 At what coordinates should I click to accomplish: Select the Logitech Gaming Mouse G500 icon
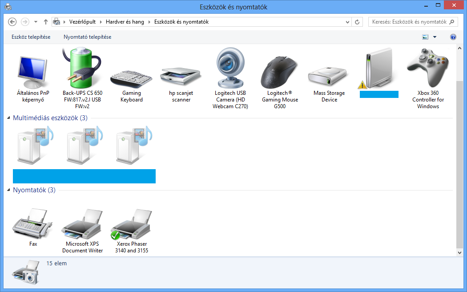[279, 72]
